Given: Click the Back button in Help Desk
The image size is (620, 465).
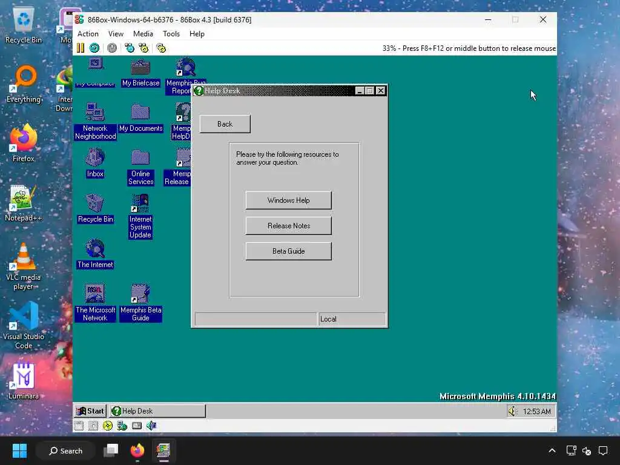Looking at the screenshot, I should (225, 124).
